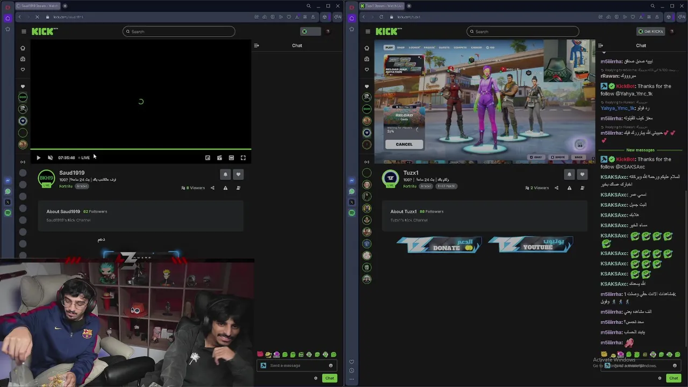The width and height of the screenshot is (688, 387).
Task: Click the New messages divider in the right chat
Action: pyautogui.click(x=641, y=150)
